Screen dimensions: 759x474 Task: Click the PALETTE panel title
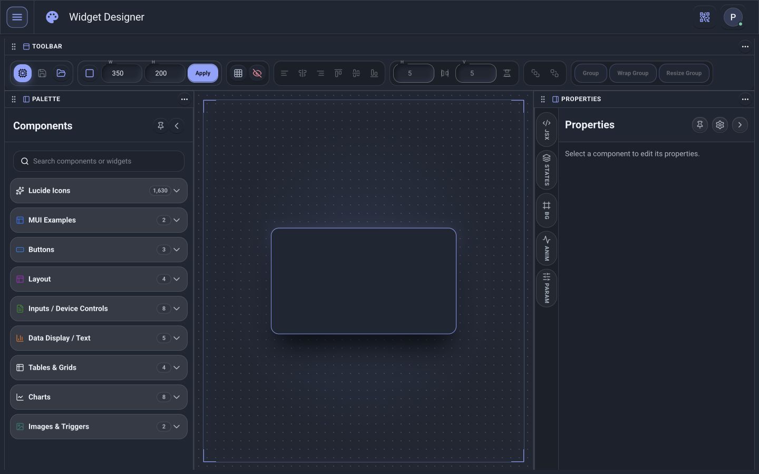46,99
